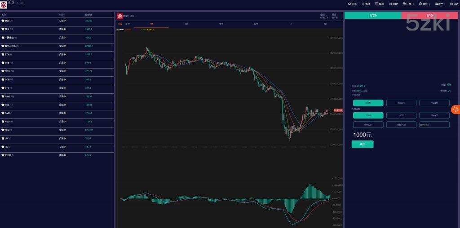
Task: Toggle favorite star for XLM
Action: coord(3,130)
